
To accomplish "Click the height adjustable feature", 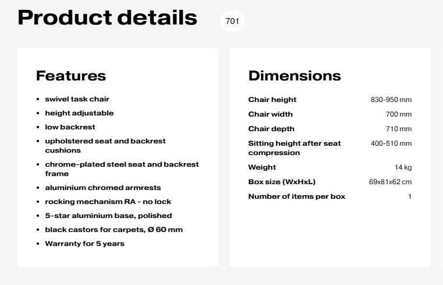I will coord(79,113).
